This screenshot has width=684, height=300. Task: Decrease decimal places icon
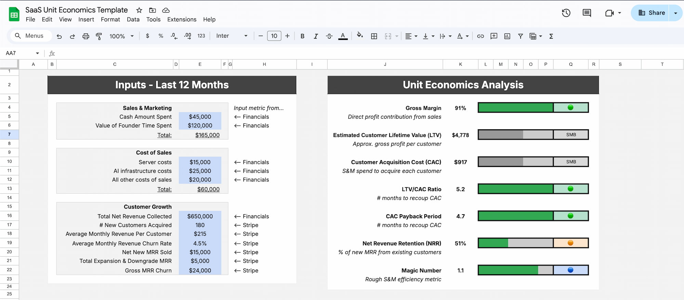pos(174,36)
